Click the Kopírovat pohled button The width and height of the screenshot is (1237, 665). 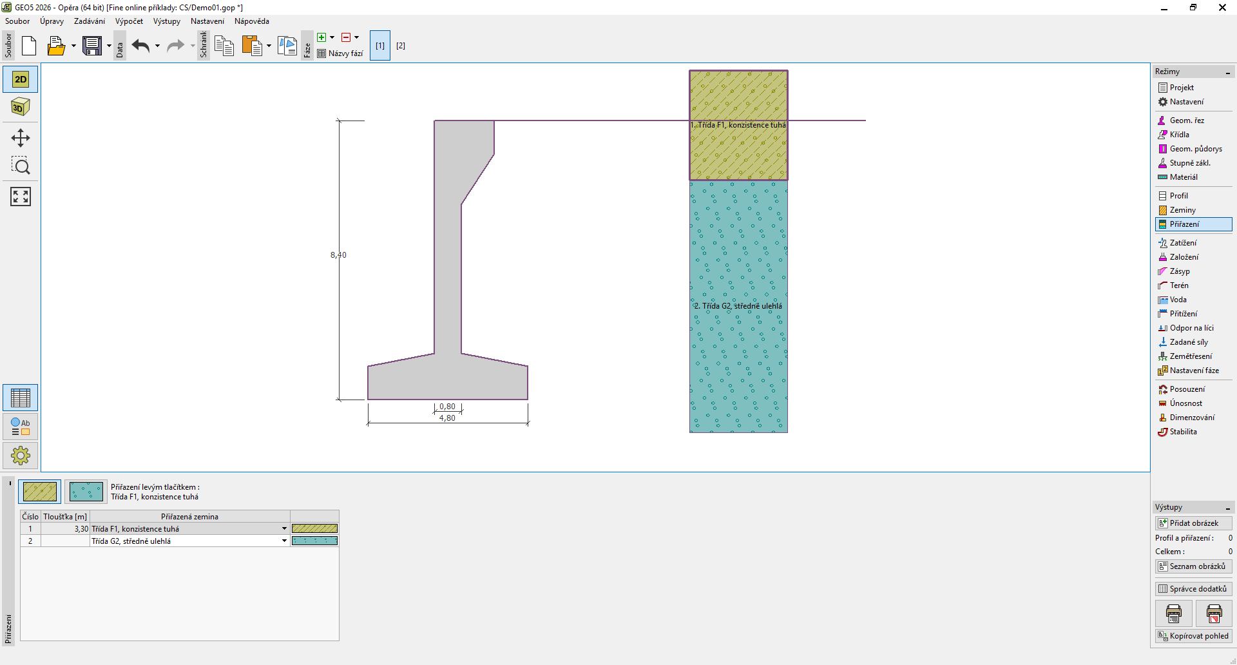1193,636
